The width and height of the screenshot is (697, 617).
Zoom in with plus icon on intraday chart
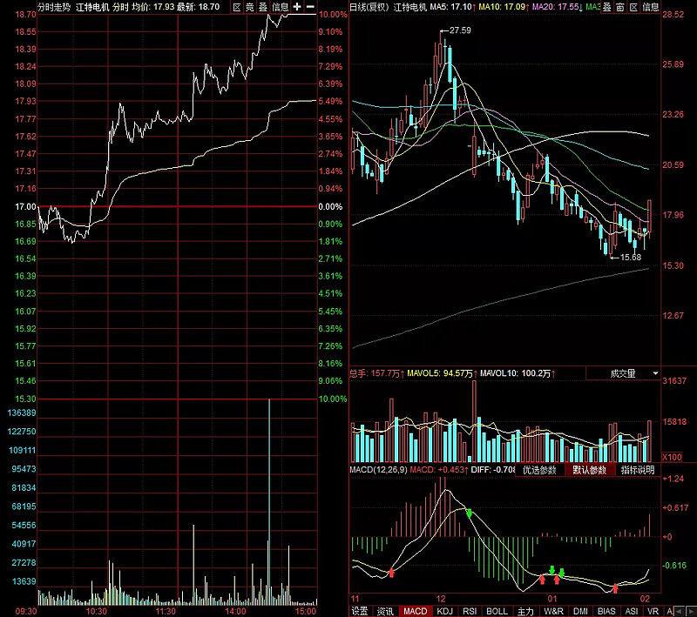[x=297, y=7]
